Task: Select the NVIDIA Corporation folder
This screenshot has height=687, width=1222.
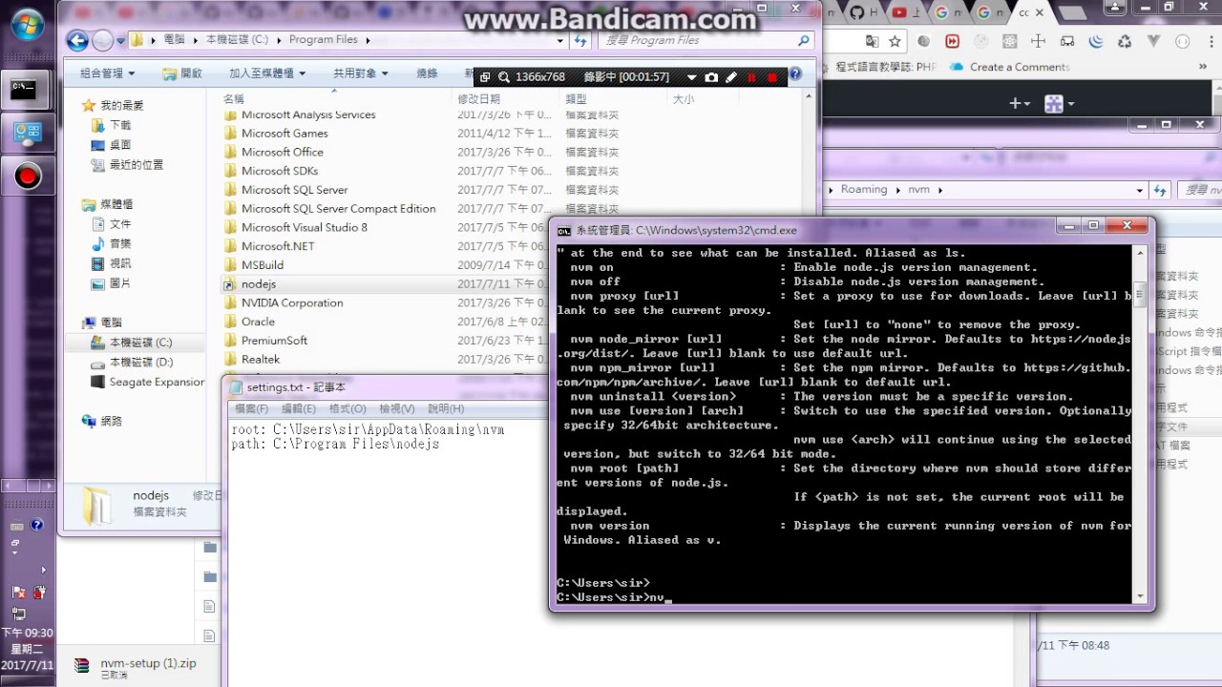Action: (x=292, y=302)
